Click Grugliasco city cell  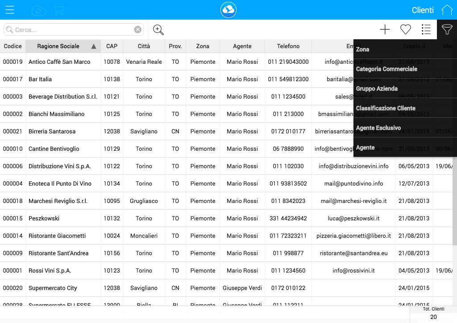pyautogui.click(x=144, y=201)
